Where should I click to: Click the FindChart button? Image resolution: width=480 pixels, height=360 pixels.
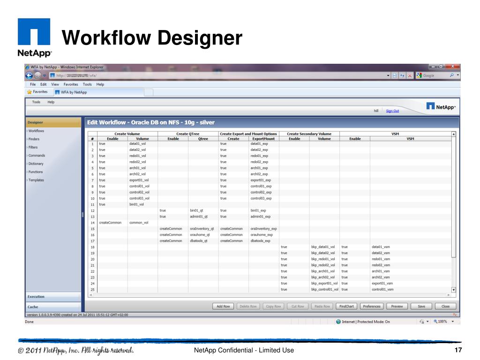pos(346,306)
